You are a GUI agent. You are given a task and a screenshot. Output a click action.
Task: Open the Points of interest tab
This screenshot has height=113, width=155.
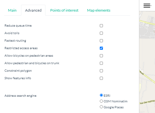click(64, 10)
